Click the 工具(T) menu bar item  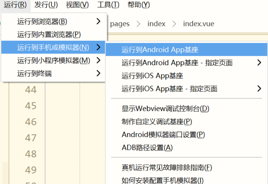coord(108,5)
